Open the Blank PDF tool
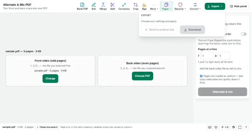 click(x=82, y=6)
